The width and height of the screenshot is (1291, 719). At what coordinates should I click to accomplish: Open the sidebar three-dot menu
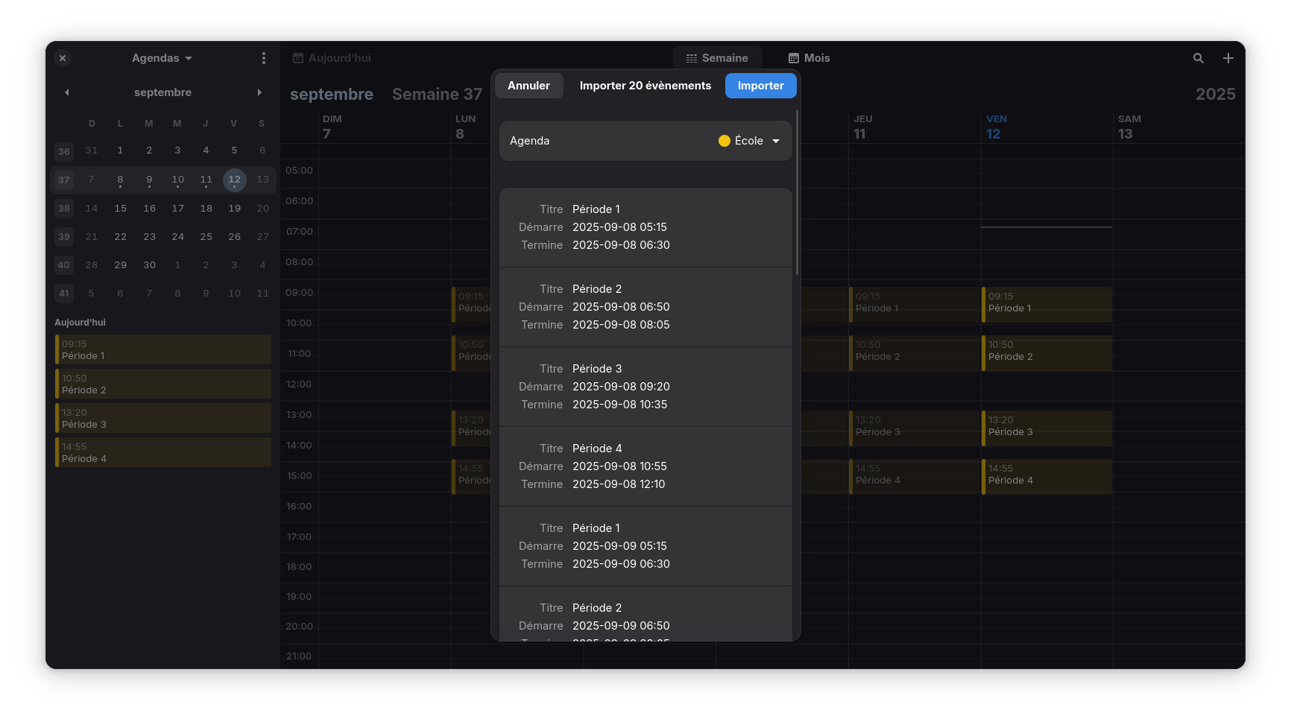click(x=263, y=58)
